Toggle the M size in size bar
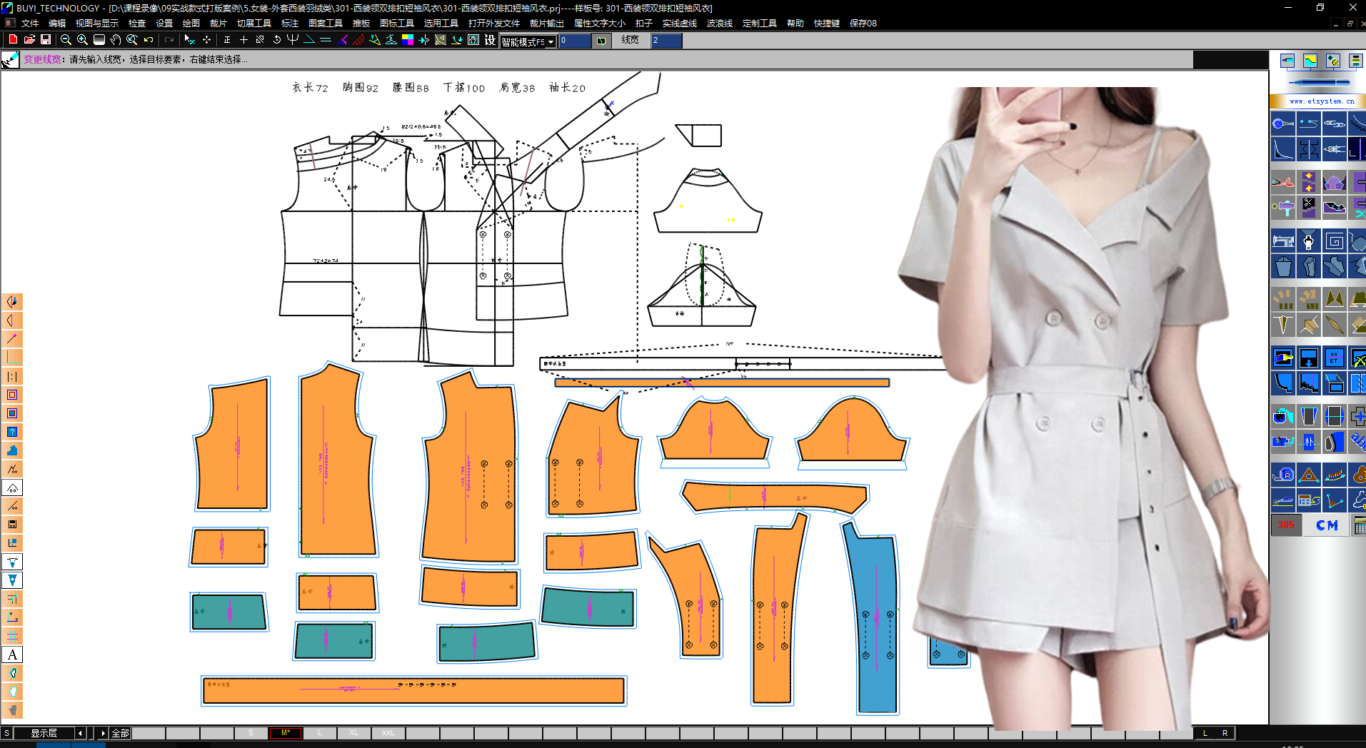This screenshot has width=1366, height=748. [286, 733]
